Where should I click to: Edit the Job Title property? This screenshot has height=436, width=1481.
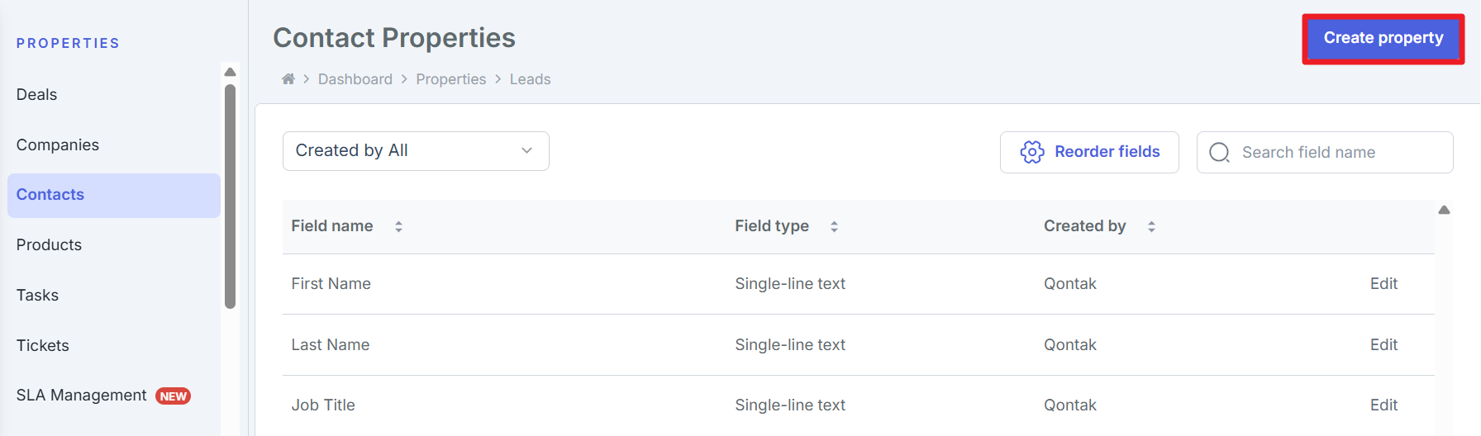coord(1383,405)
